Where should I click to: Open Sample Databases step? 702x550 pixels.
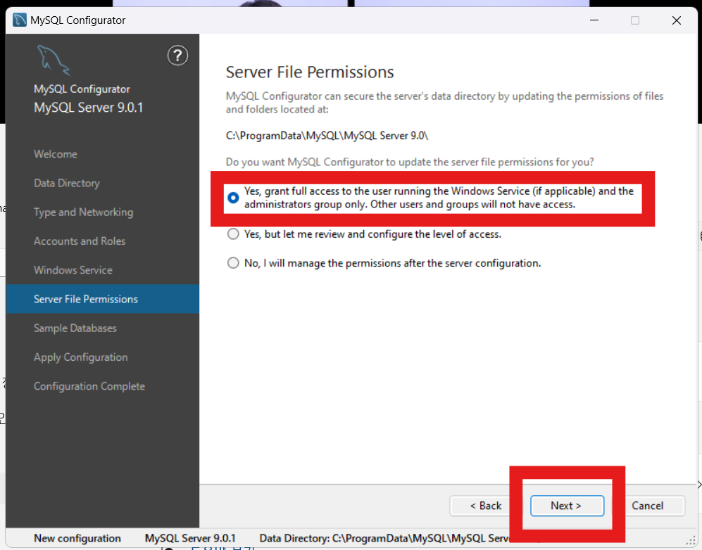point(75,328)
